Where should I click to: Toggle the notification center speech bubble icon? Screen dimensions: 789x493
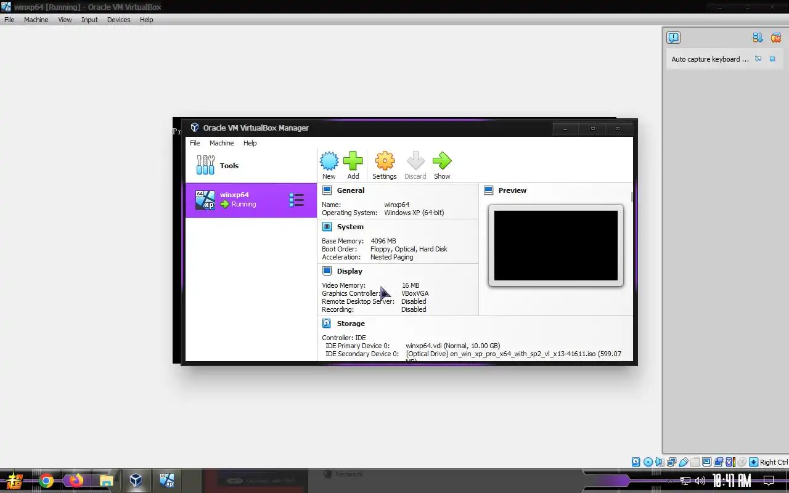(673, 38)
